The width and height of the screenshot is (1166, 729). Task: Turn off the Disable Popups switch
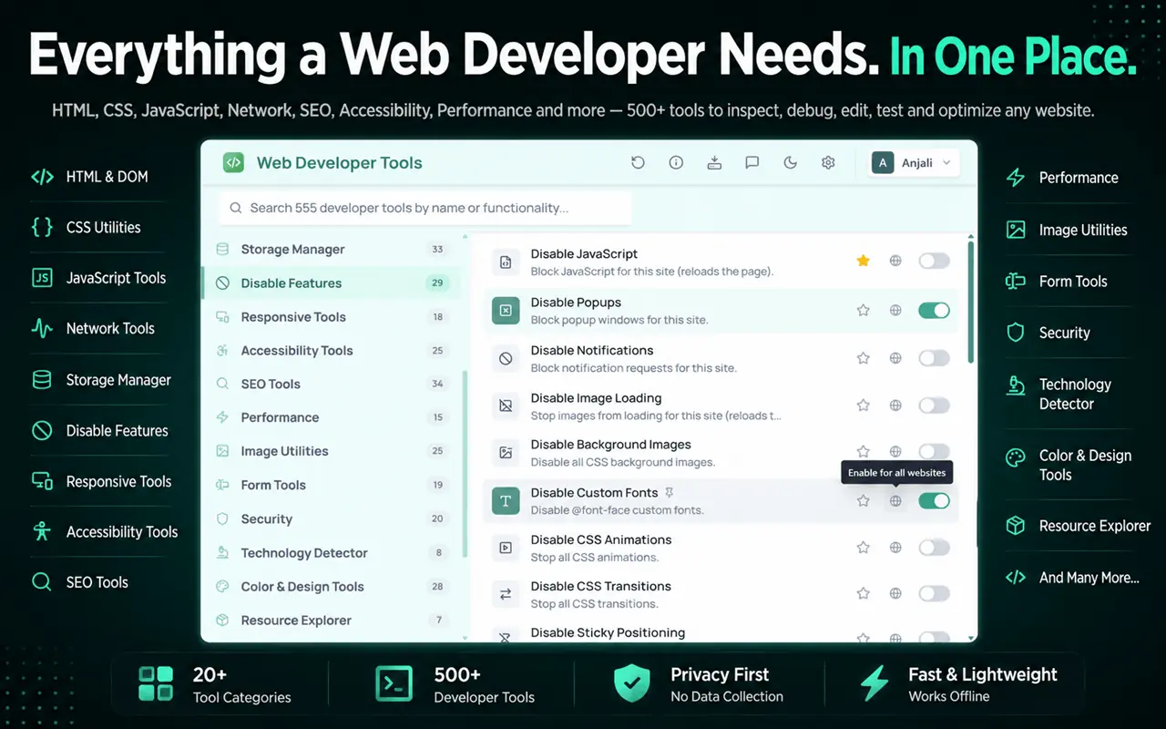click(934, 311)
